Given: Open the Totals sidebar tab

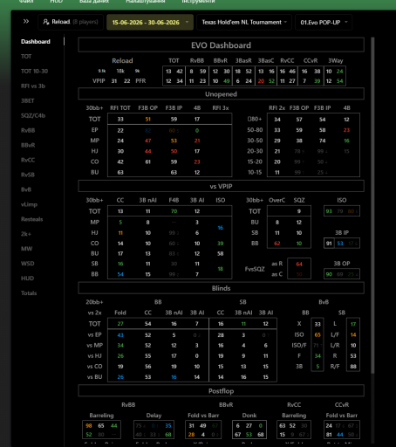Looking at the screenshot, I should point(29,293).
